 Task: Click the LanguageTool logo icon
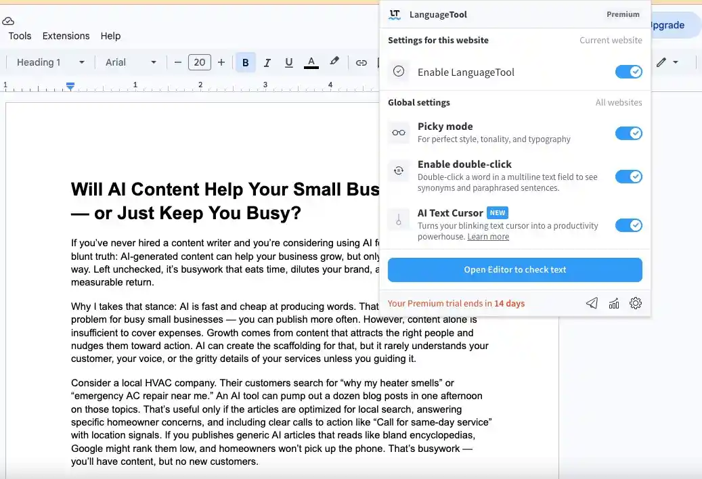[x=395, y=15]
